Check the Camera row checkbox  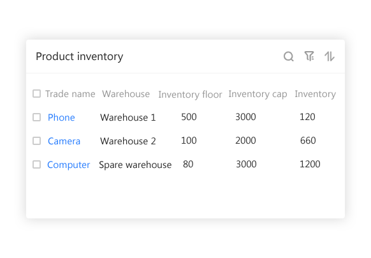[37, 141]
